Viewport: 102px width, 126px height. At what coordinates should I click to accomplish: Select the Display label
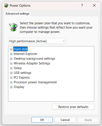(x=19, y=87)
